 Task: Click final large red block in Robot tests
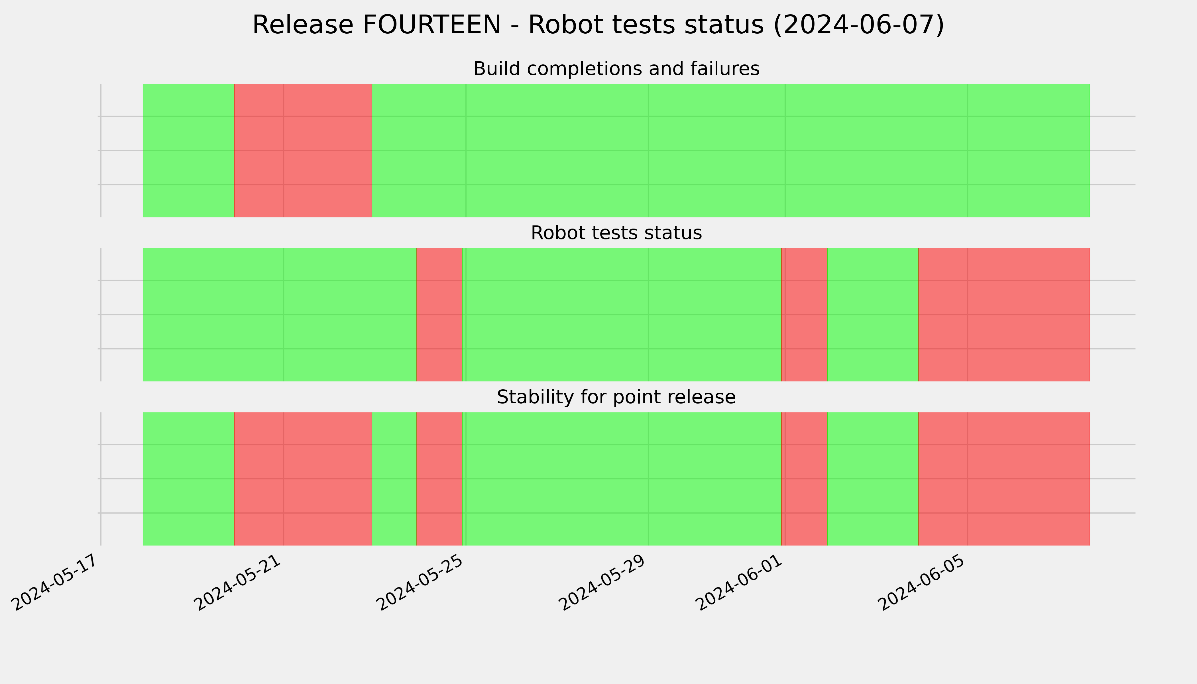pos(1004,315)
